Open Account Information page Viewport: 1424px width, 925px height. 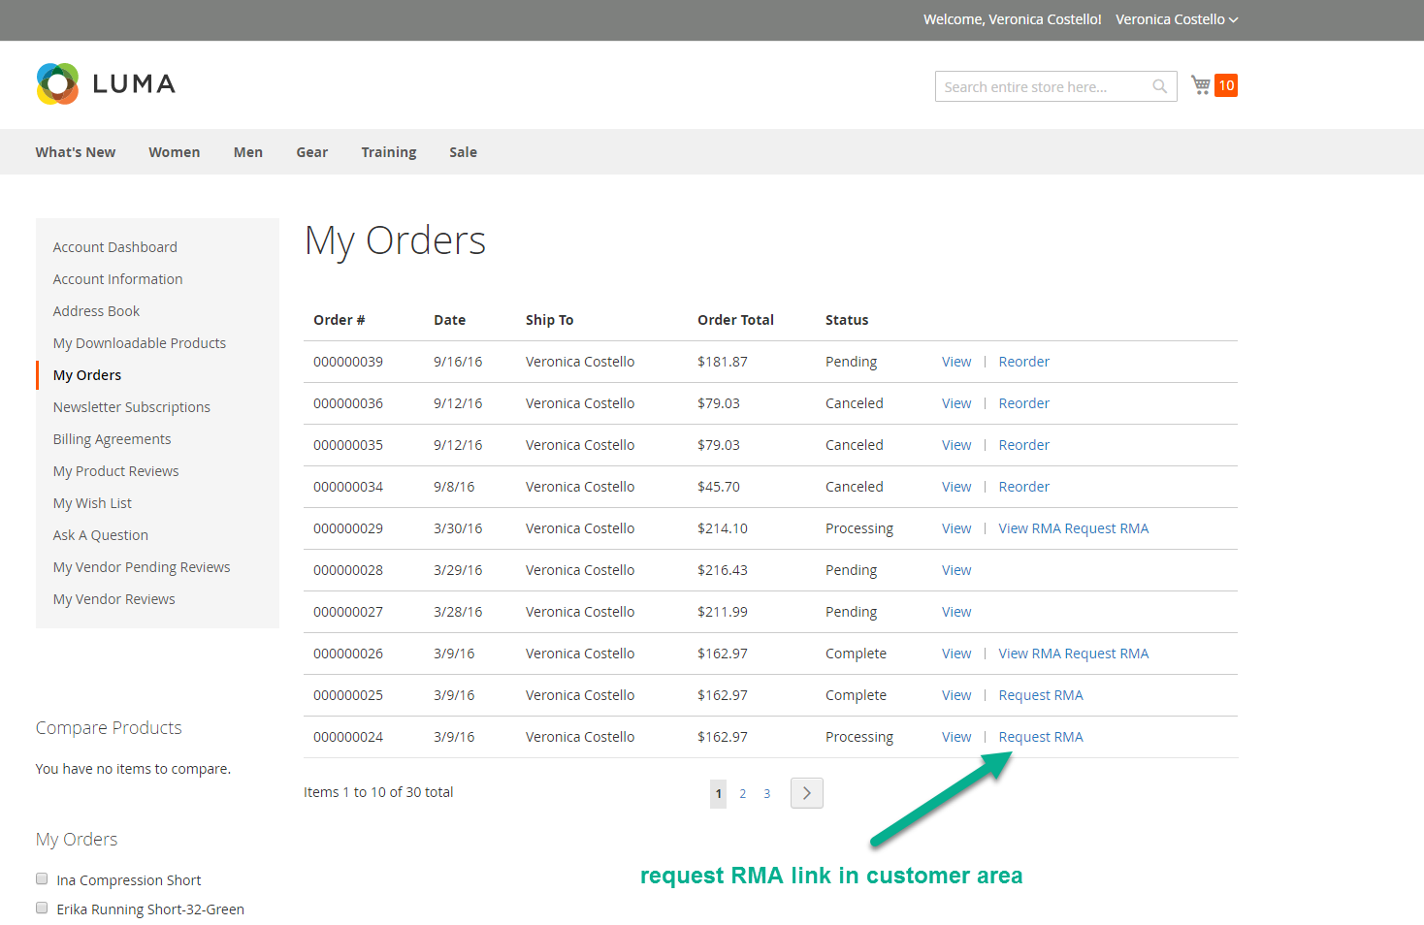[117, 279]
